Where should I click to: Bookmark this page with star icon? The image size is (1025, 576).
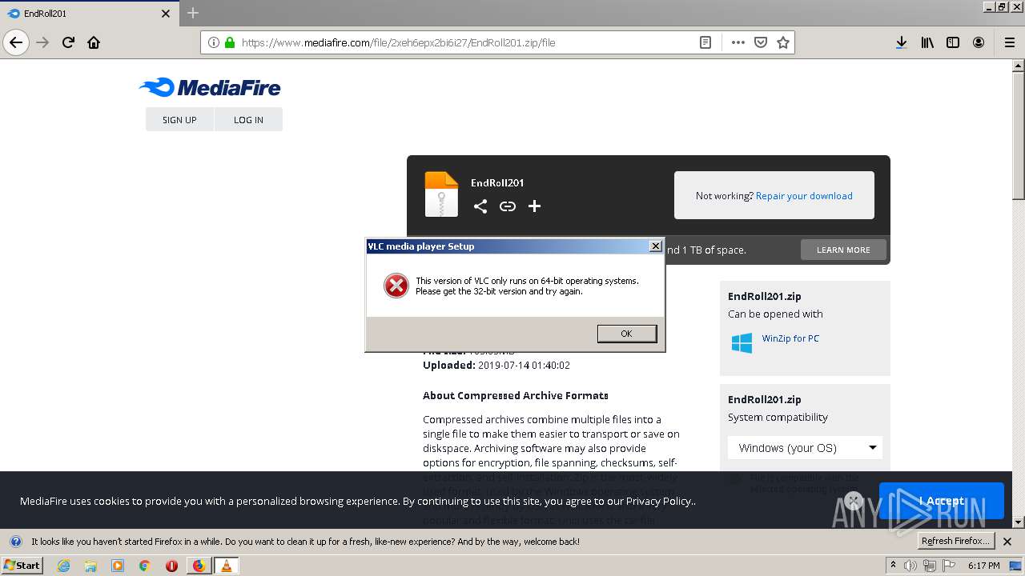[783, 42]
